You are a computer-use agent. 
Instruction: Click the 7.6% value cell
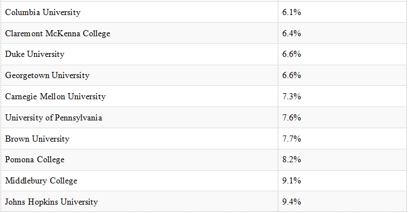[343, 117]
